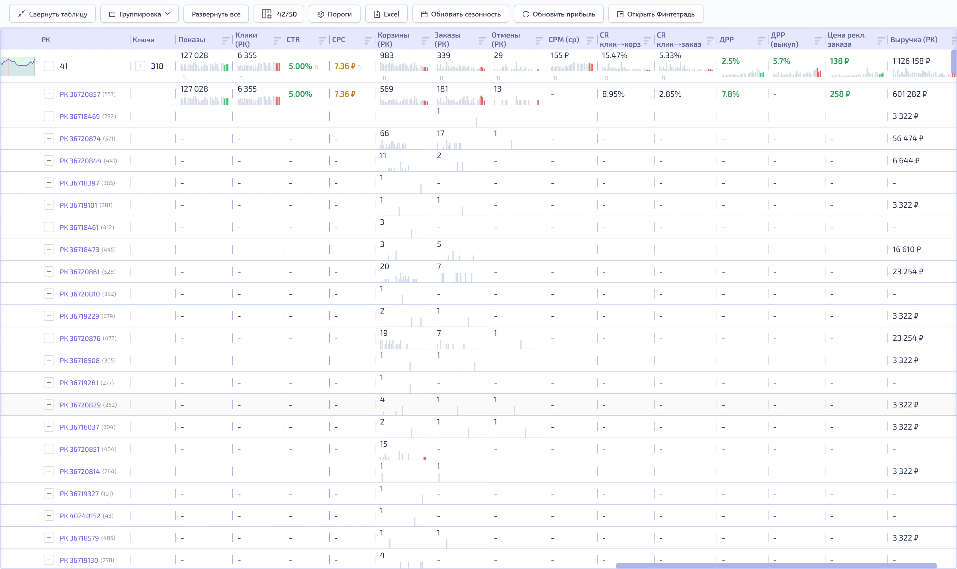Expand the row РК 36718469

49,116
